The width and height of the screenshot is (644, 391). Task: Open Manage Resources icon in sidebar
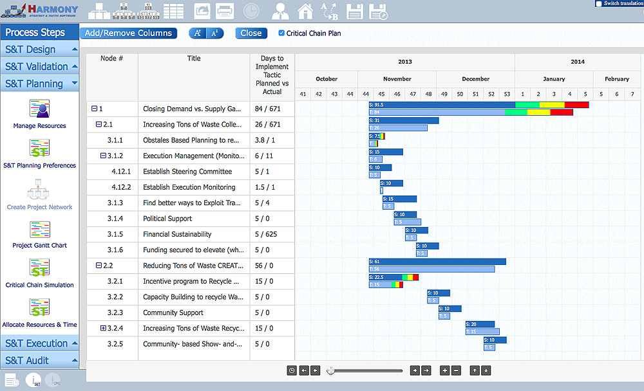click(39, 109)
